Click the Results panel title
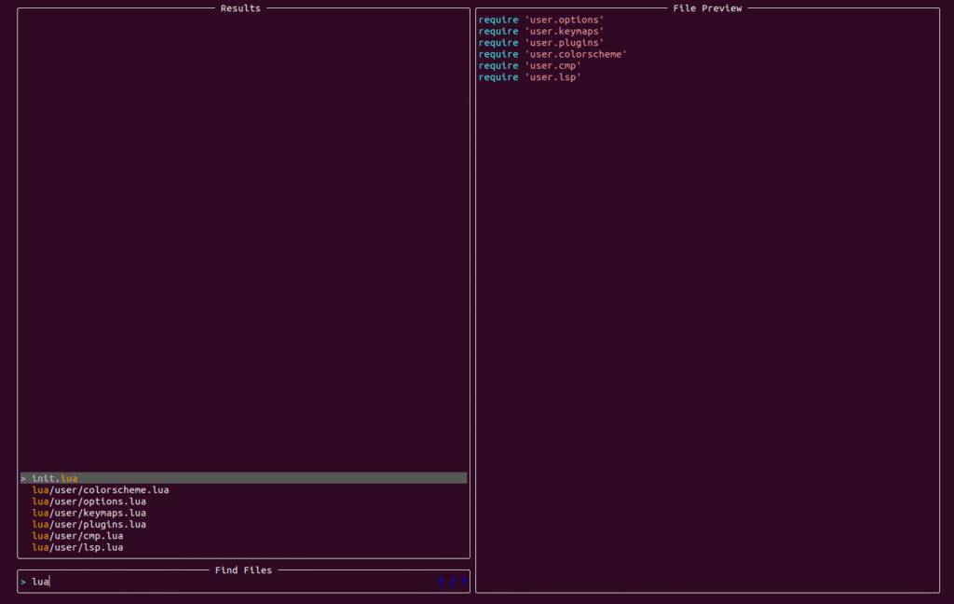The width and height of the screenshot is (954, 604). pyautogui.click(x=240, y=8)
